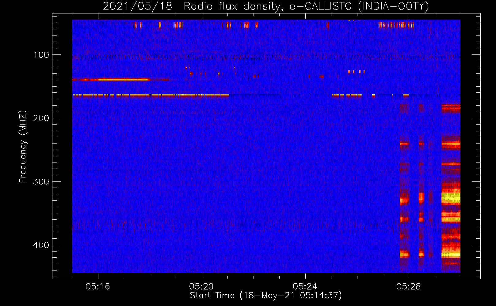Click the '200' frequency tick label
This screenshot has height=306, width=496.
[x=41, y=118]
